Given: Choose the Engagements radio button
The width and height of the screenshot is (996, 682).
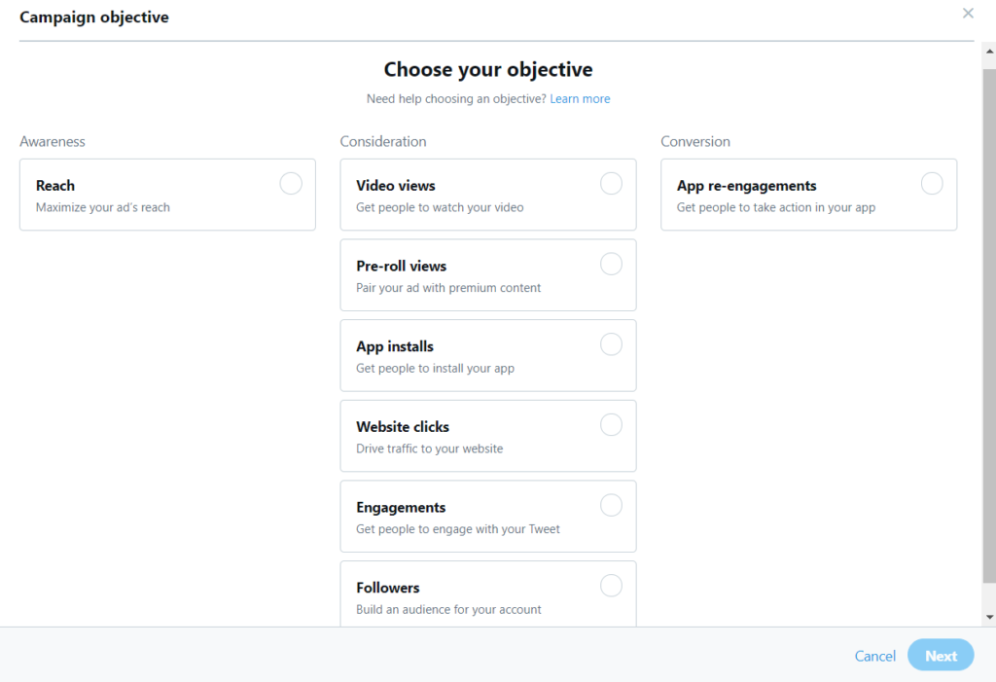Looking at the screenshot, I should click(x=611, y=505).
